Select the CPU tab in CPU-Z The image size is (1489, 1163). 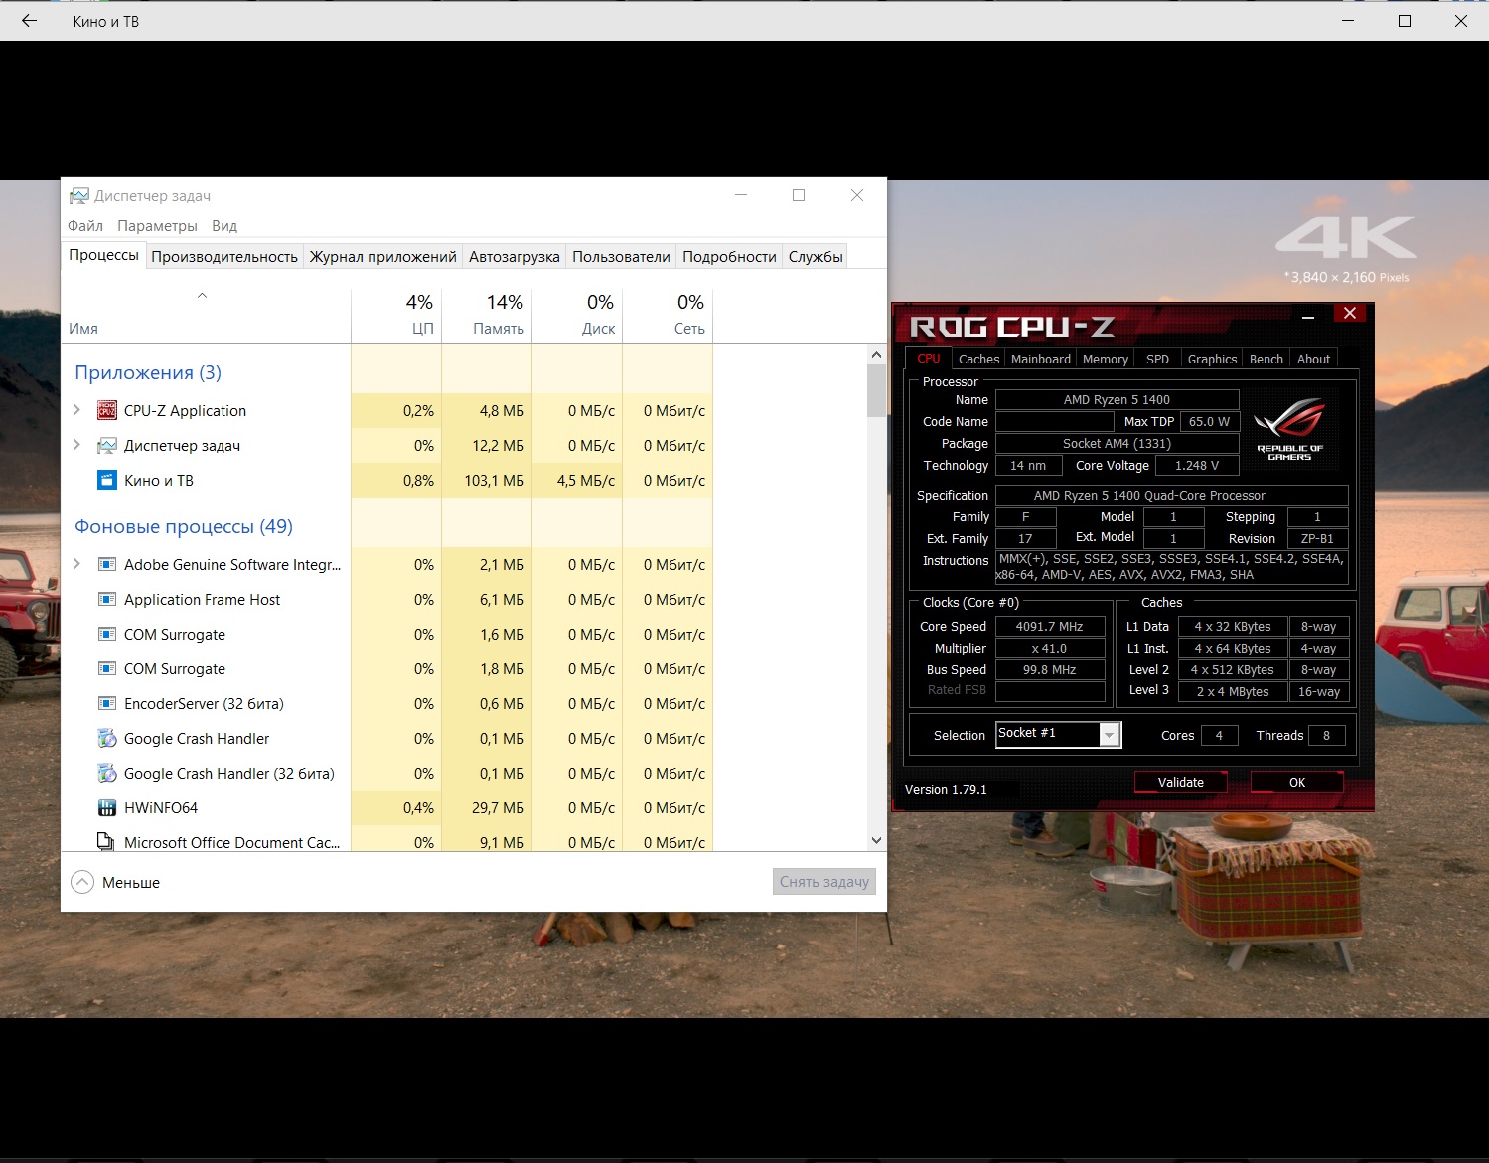click(929, 359)
